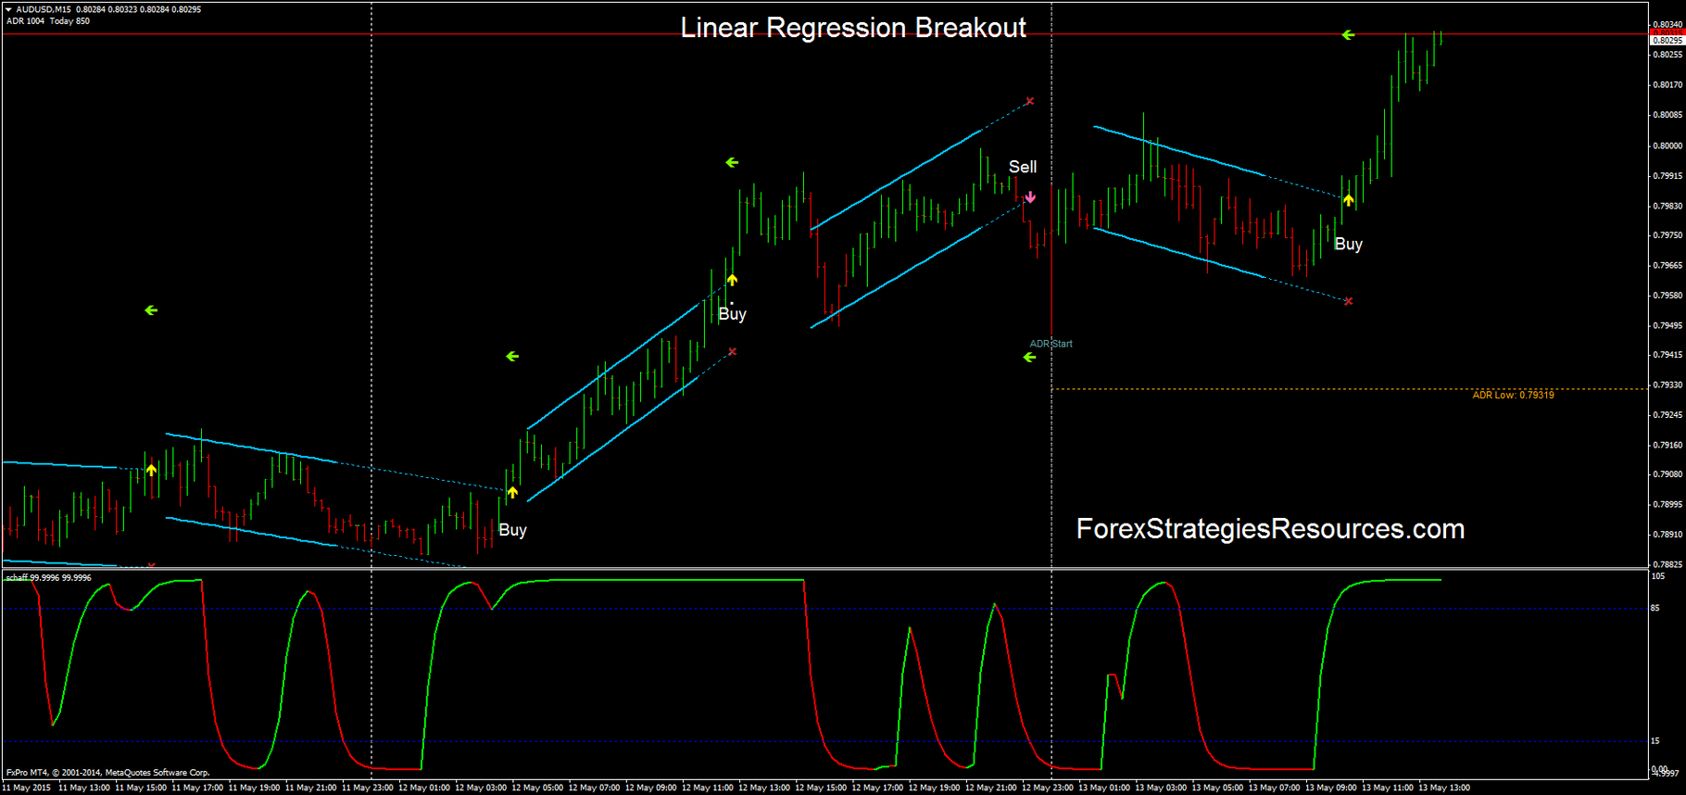Click the green left arrow below ADR Start label
This screenshot has width=1686, height=795.
click(x=1029, y=358)
